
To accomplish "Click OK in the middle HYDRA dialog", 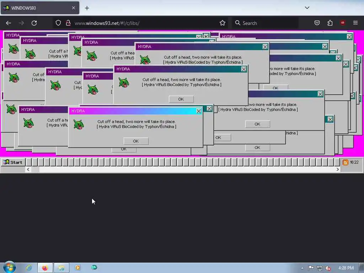I will click(181, 99).
